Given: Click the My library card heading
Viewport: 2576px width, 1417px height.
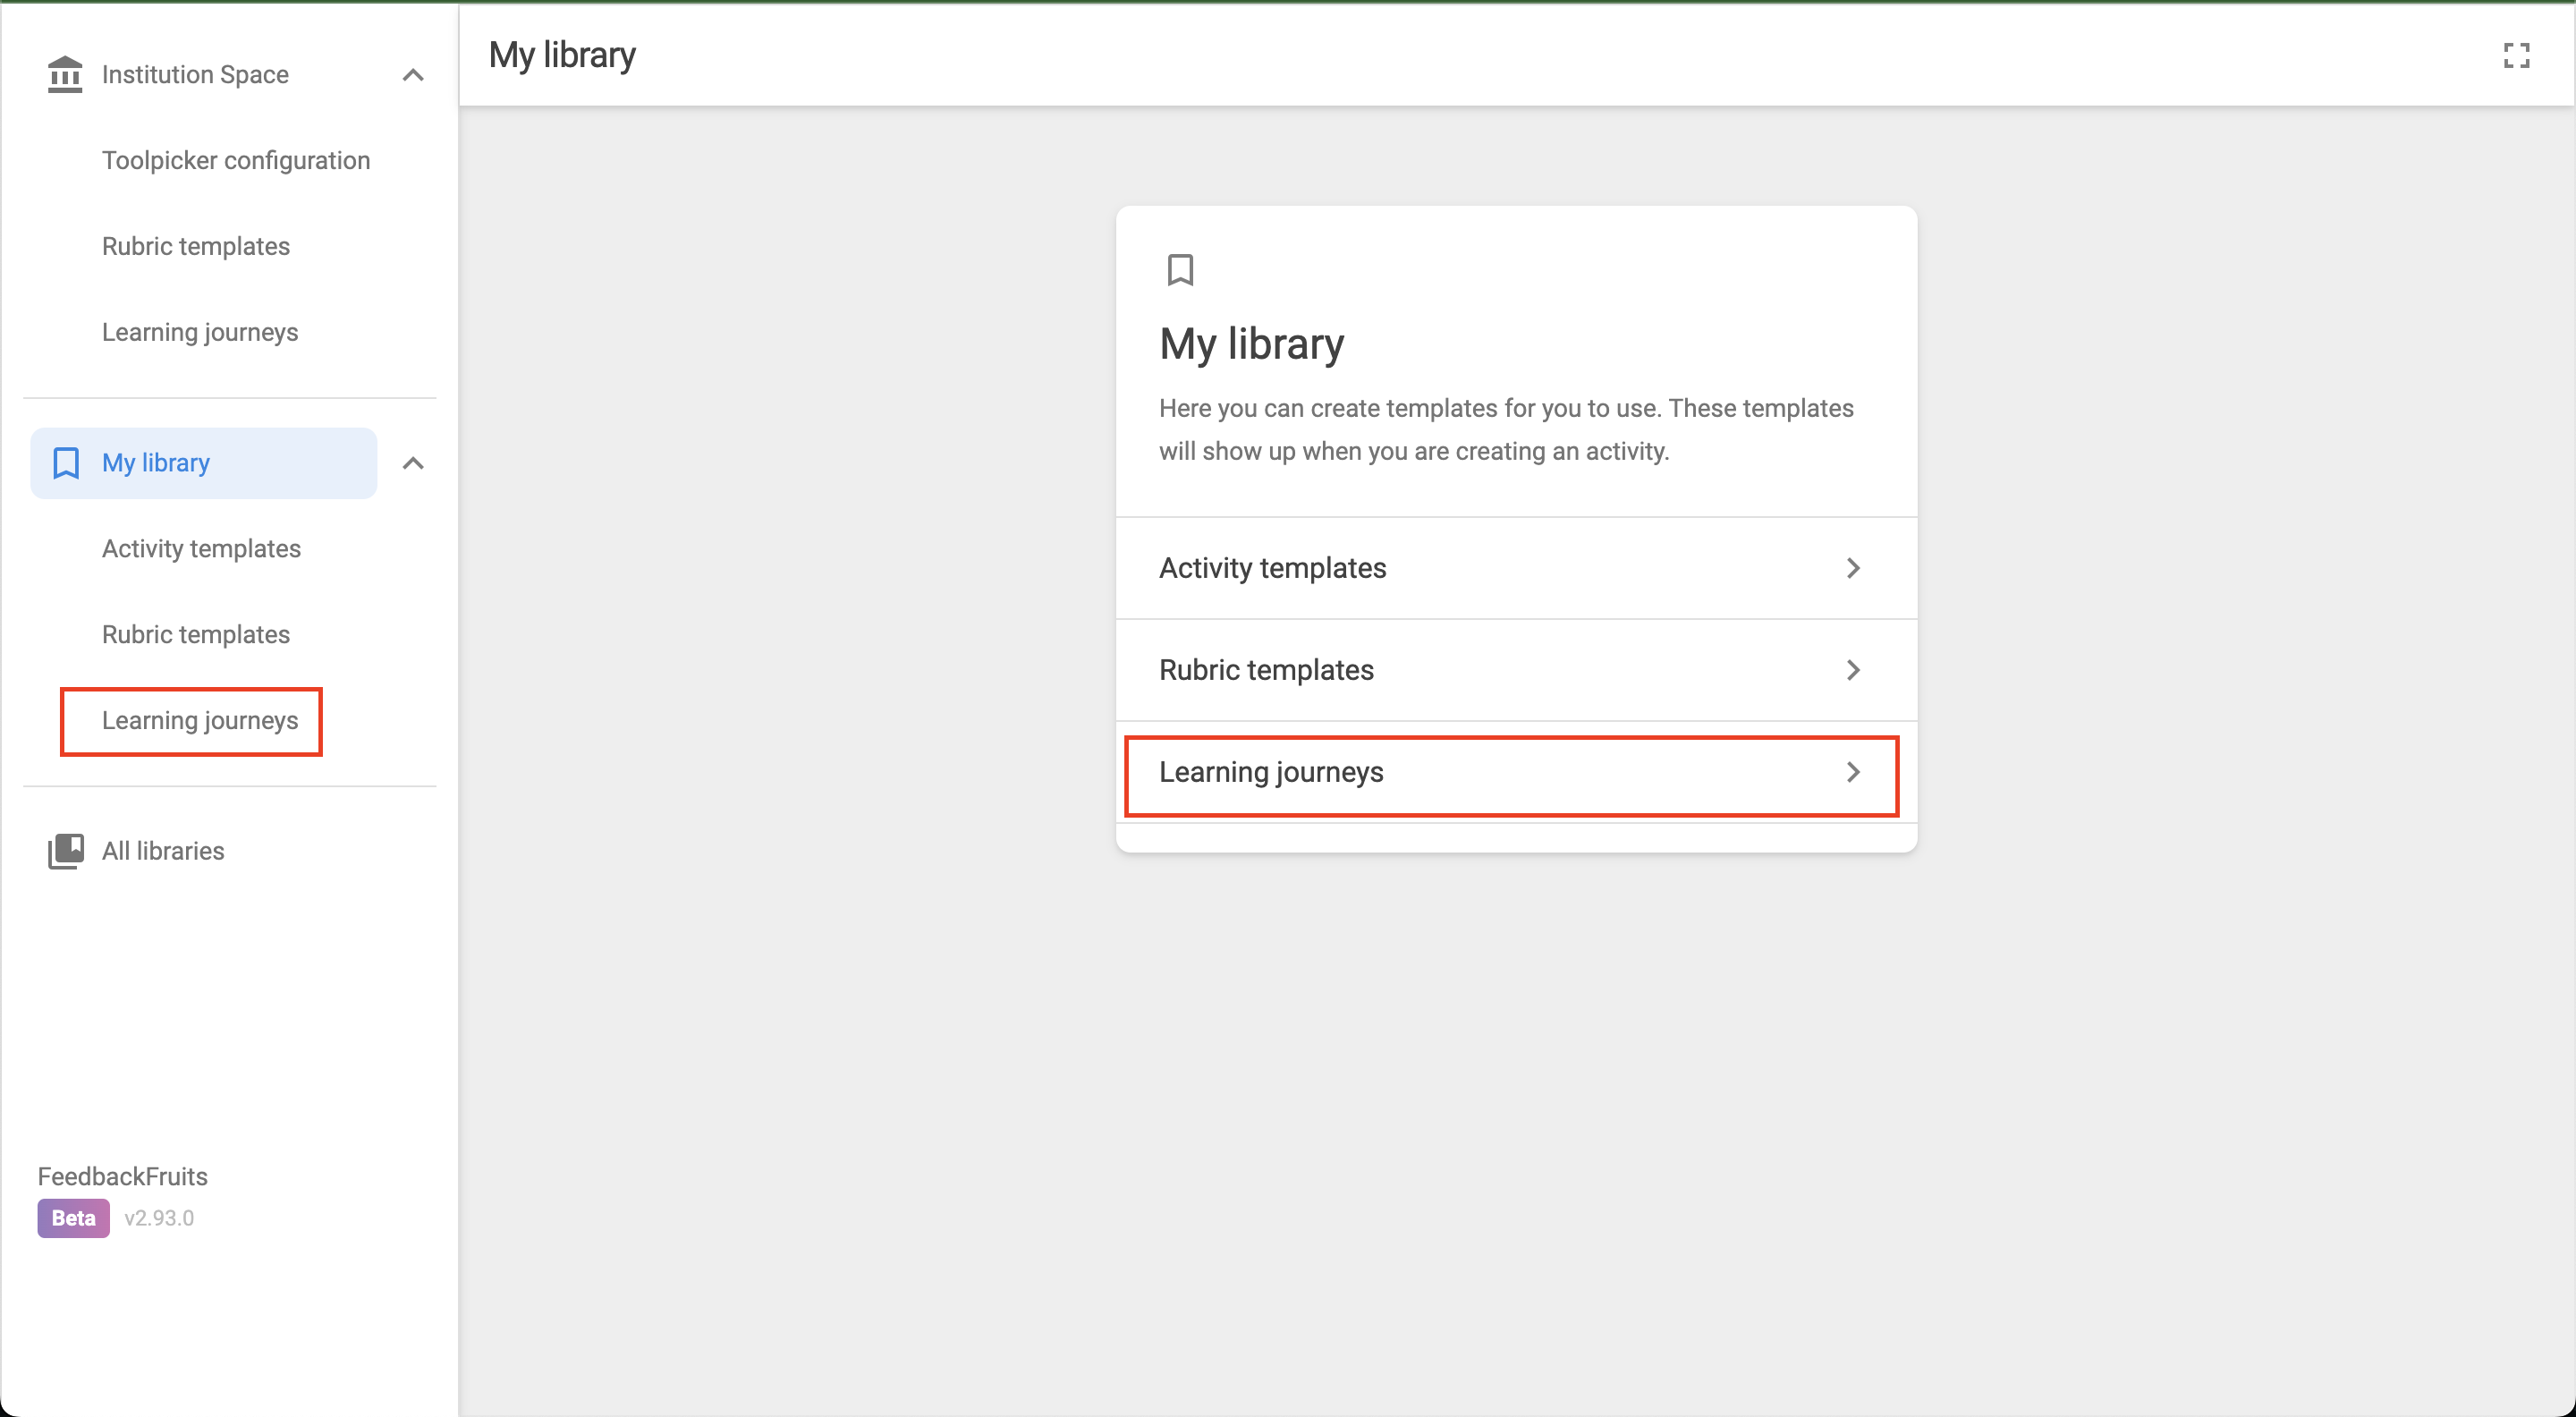Looking at the screenshot, I should pos(1251,344).
